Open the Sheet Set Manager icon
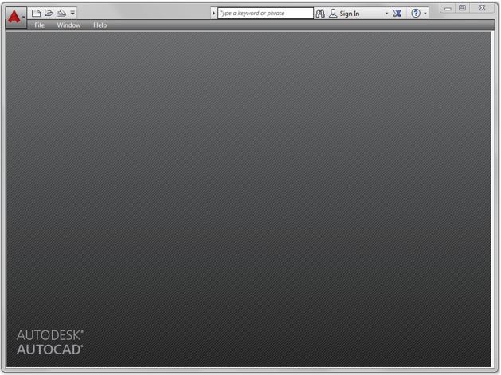This screenshot has width=501, height=375. (x=61, y=14)
